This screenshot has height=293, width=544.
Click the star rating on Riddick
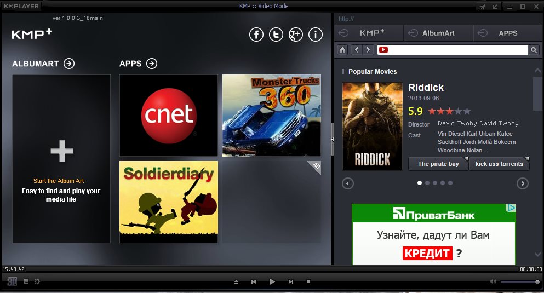(x=449, y=111)
